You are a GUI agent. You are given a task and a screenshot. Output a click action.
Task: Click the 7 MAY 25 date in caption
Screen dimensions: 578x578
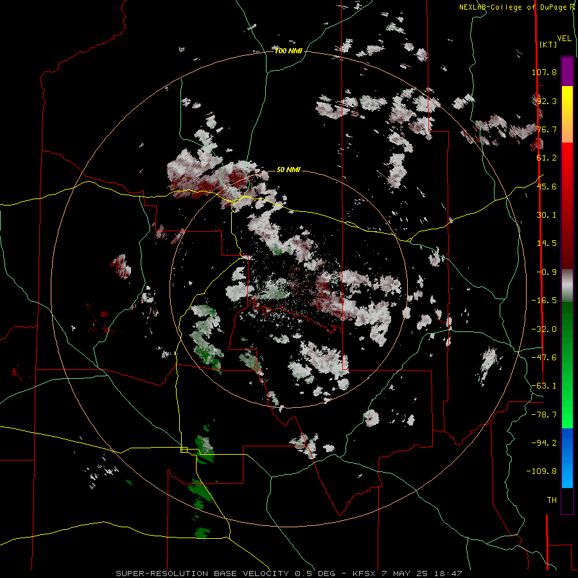click(x=405, y=574)
